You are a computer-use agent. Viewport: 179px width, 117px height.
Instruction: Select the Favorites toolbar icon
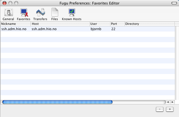click(x=23, y=14)
